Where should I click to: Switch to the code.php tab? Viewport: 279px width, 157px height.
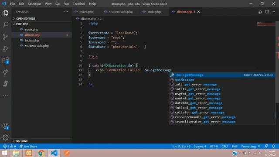(x=154, y=12)
